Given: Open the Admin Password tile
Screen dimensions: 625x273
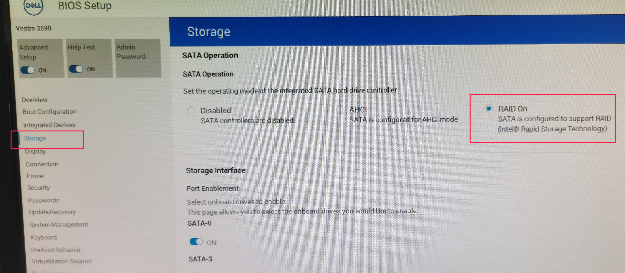Looking at the screenshot, I should 138,58.
